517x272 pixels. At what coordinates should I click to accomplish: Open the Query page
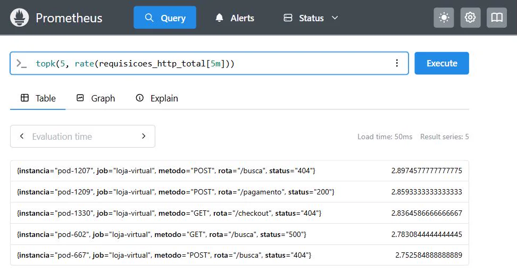coord(165,18)
